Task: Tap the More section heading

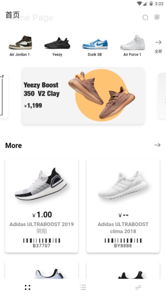Action: pyautogui.click(x=13, y=145)
